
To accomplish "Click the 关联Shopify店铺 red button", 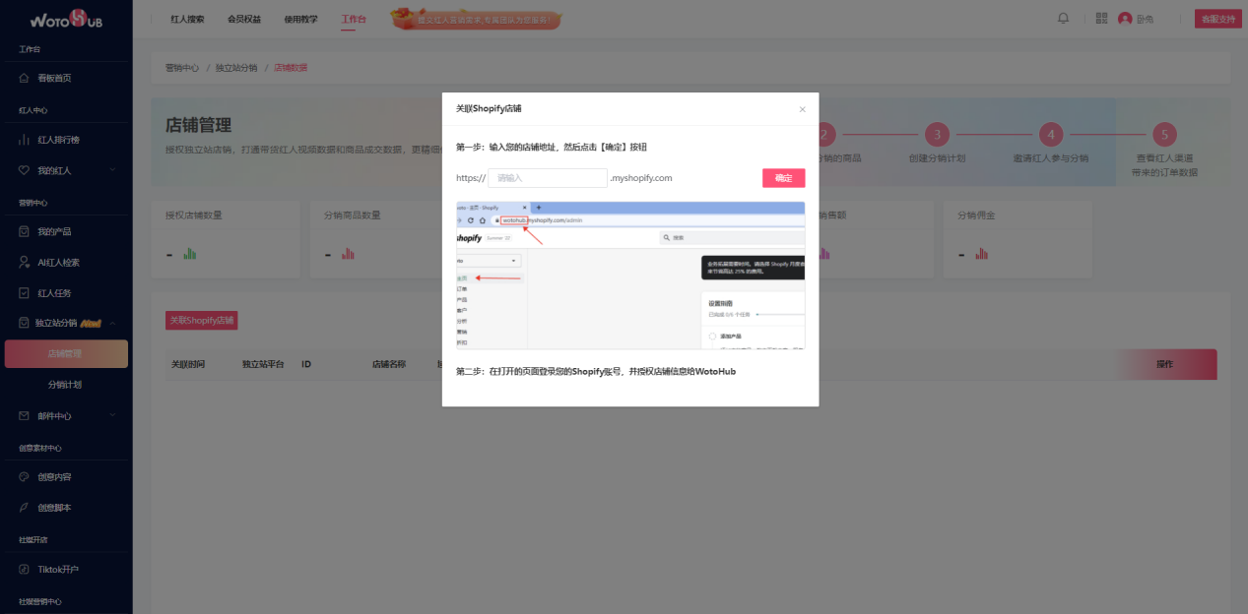I will pyautogui.click(x=202, y=321).
